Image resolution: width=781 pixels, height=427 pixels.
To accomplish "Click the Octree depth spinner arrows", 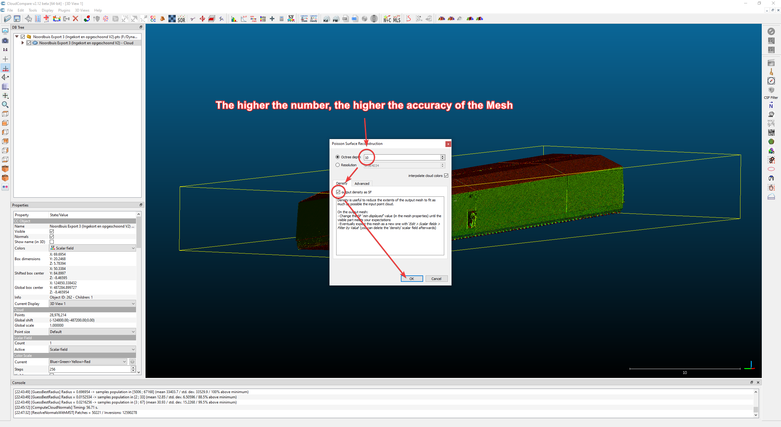I will [x=443, y=157].
